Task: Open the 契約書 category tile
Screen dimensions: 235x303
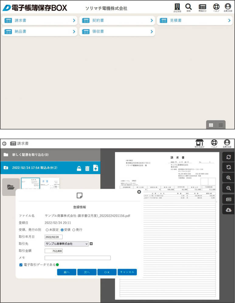Action: 117,20
